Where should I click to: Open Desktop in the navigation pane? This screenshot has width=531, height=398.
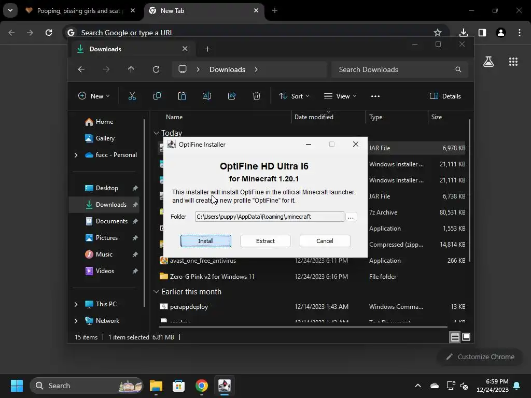(107, 188)
